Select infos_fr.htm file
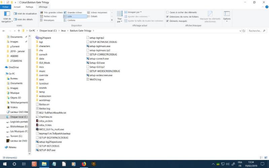Screen dimensions: 269x168 (x=44, y=125)
